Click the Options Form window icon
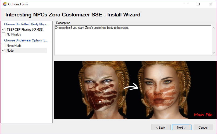 (x=4, y=4)
